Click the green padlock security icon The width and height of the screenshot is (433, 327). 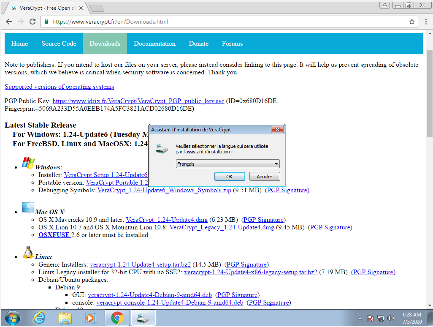coord(46,22)
